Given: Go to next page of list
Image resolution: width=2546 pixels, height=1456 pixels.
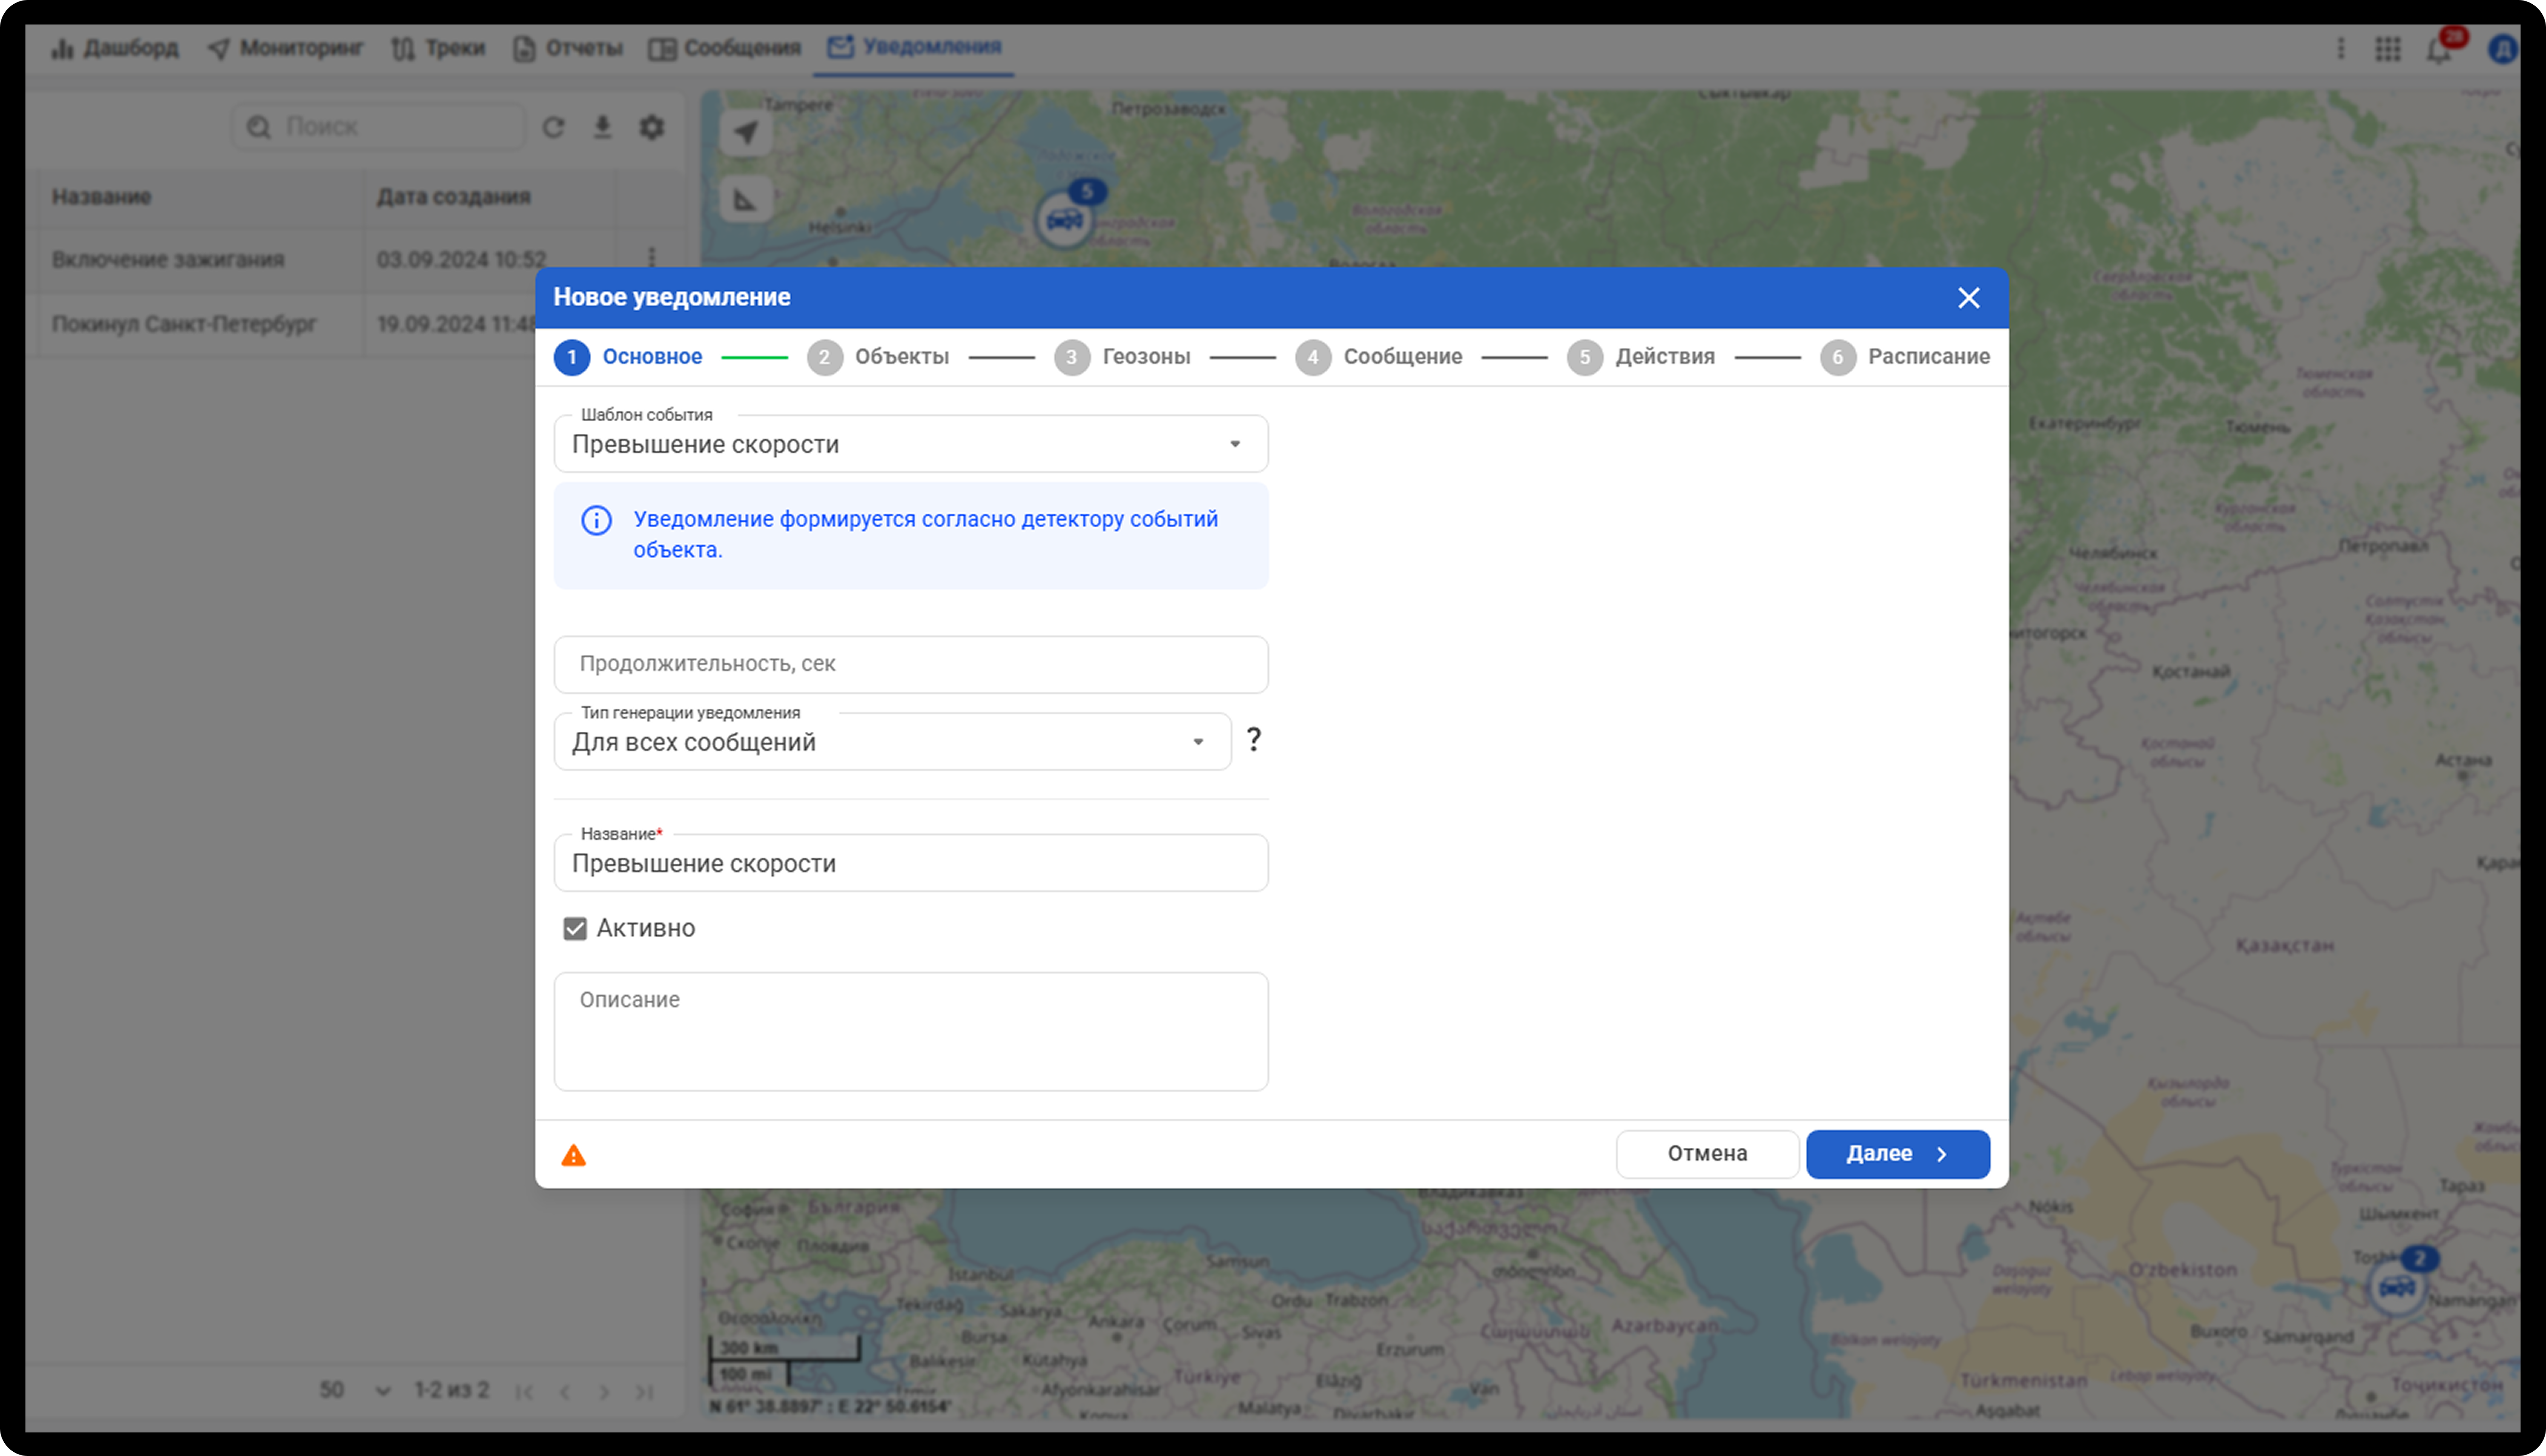Looking at the screenshot, I should pyautogui.click(x=604, y=1391).
